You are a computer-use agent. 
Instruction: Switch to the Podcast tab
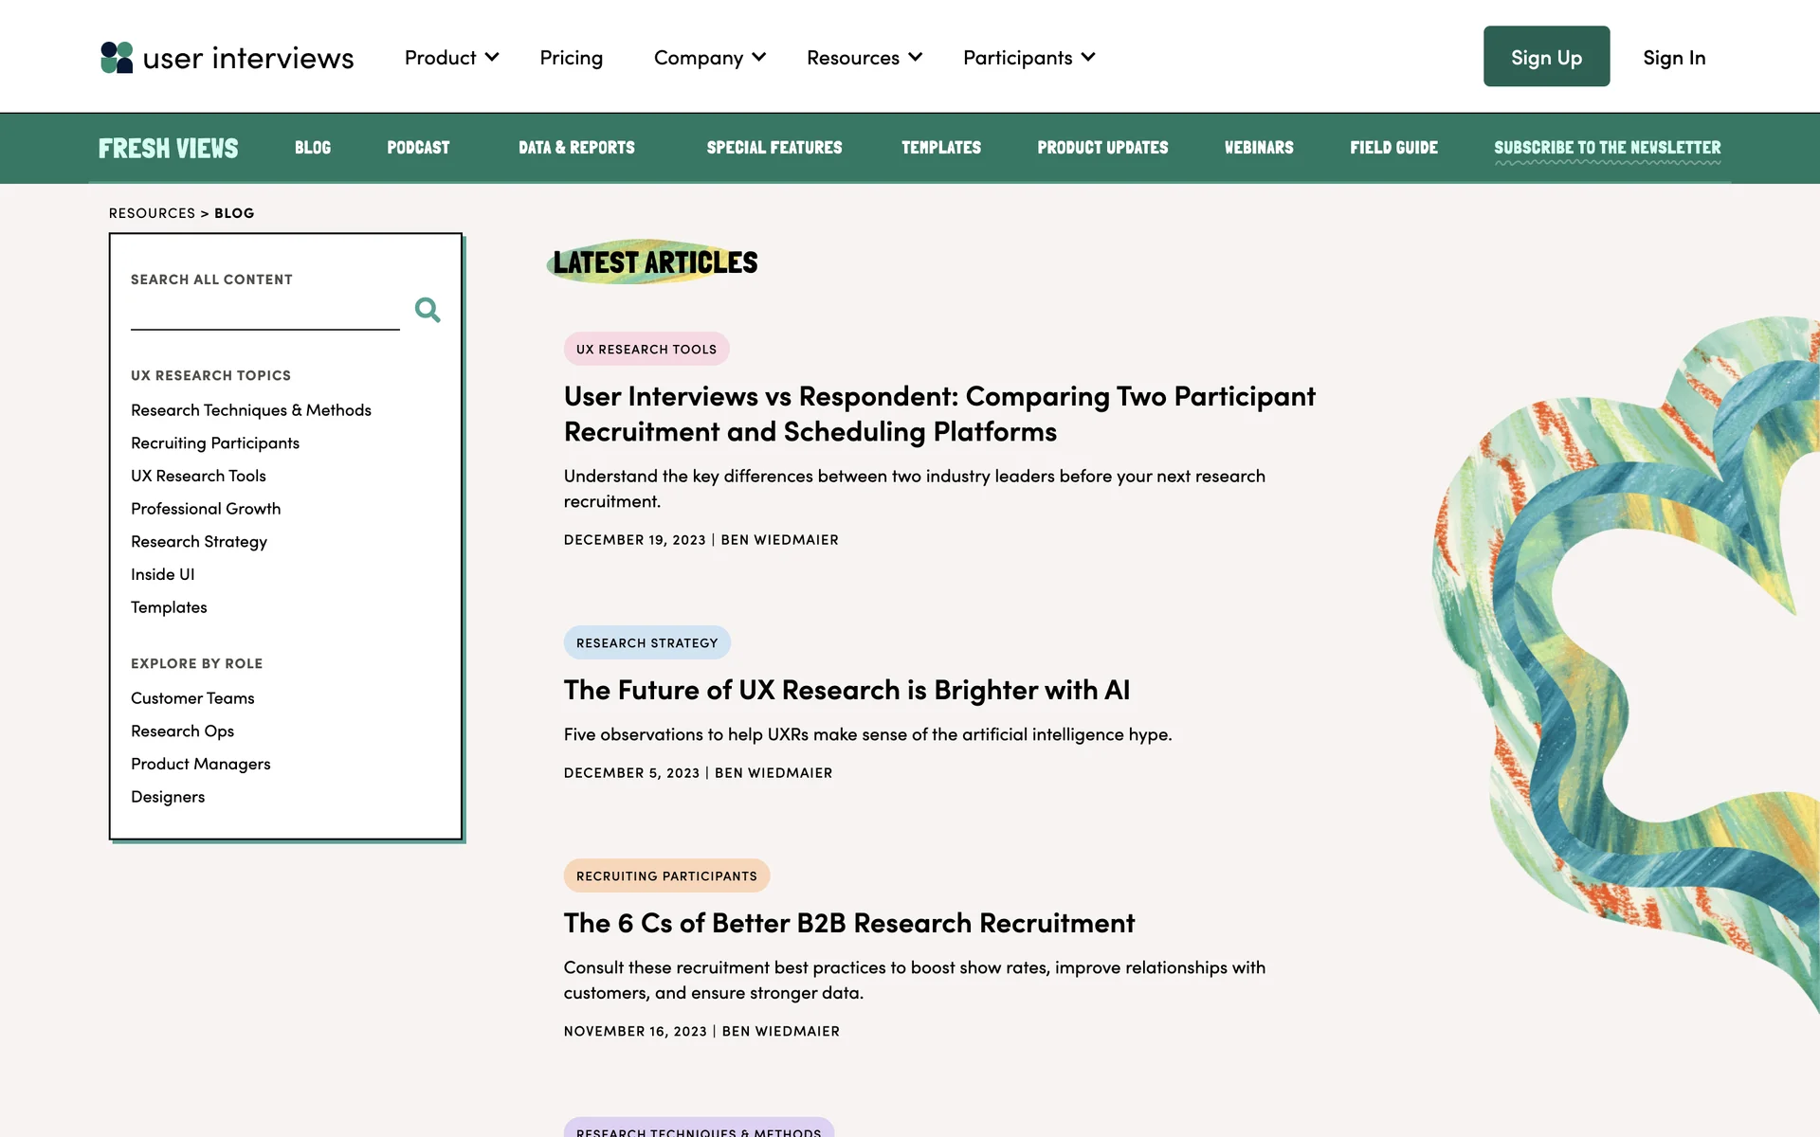click(418, 148)
